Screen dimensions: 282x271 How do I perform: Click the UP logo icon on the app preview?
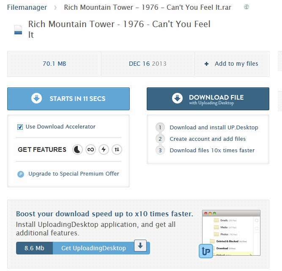click(x=206, y=251)
